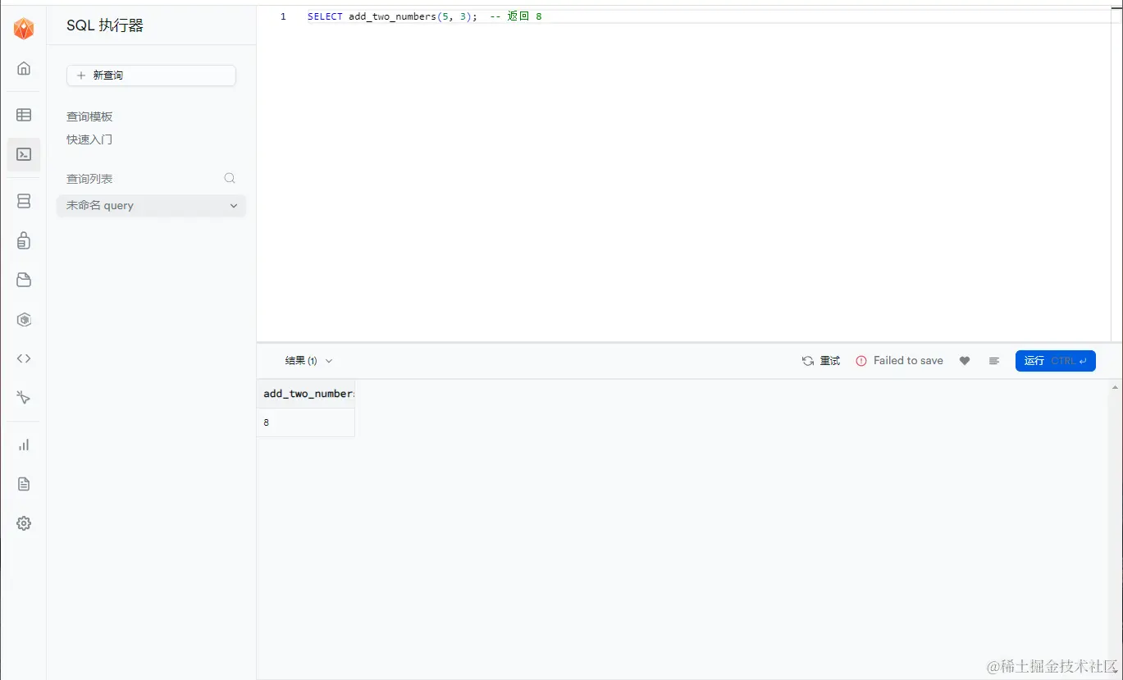Click the 查询列表 label

click(89, 179)
